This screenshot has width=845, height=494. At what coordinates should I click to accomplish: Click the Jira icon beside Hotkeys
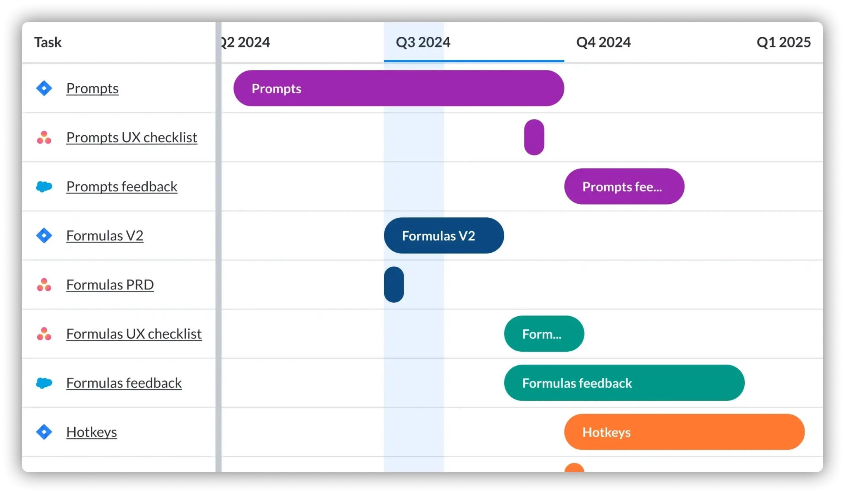[x=44, y=432]
